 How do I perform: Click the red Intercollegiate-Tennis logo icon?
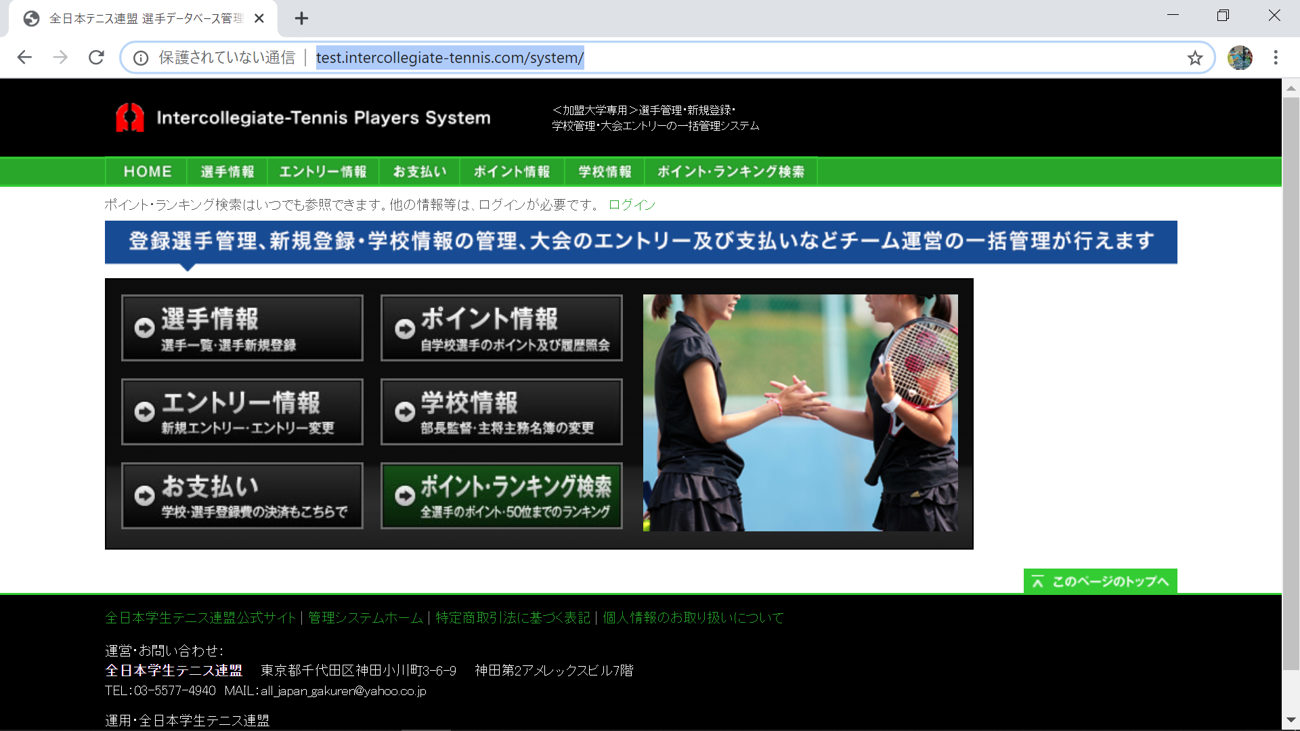click(x=130, y=118)
